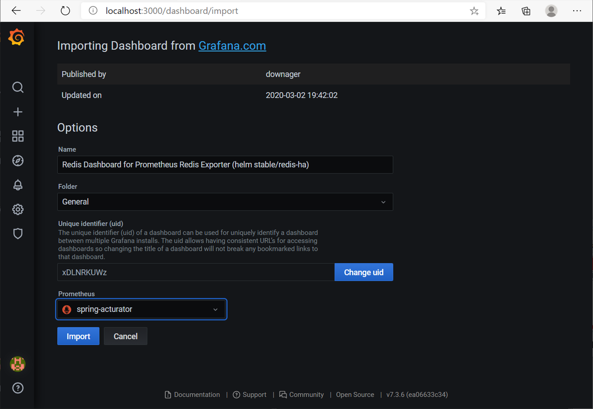The width and height of the screenshot is (593, 409).
Task: Click the Import button
Action: [78, 336]
